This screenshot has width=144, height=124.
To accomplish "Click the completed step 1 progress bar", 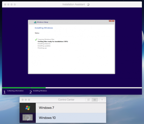I will coord(16,88).
